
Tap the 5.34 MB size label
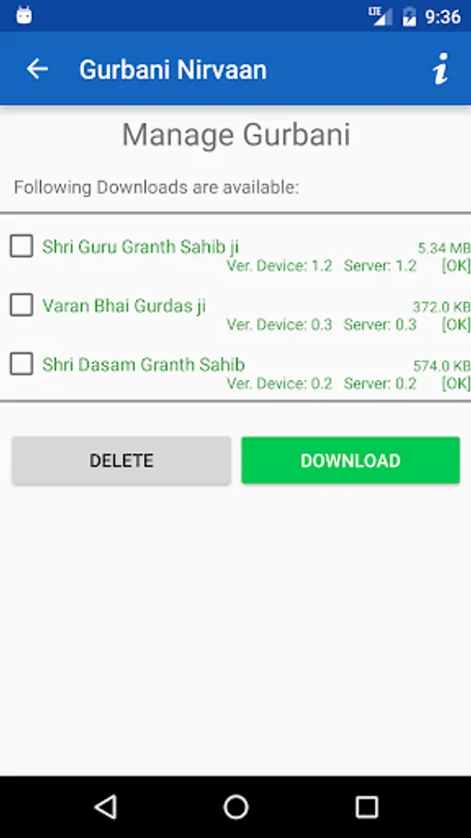tap(444, 248)
